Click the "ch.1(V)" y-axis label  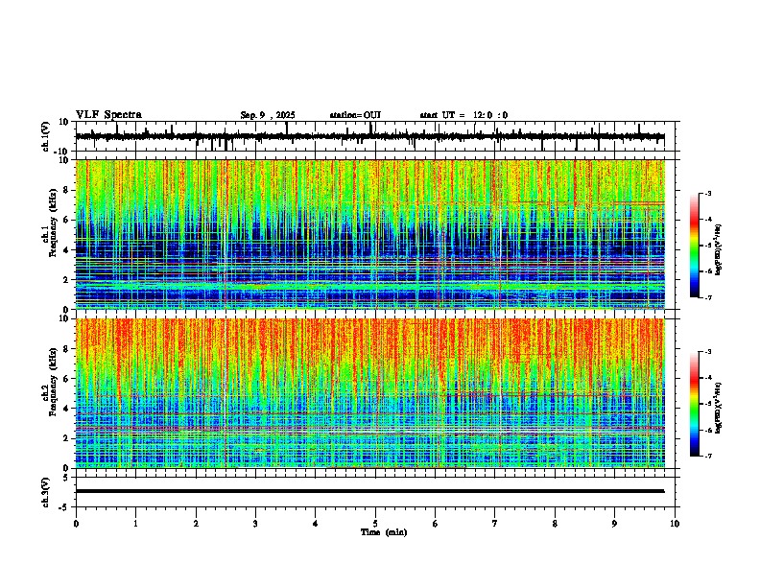(x=46, y=136)
